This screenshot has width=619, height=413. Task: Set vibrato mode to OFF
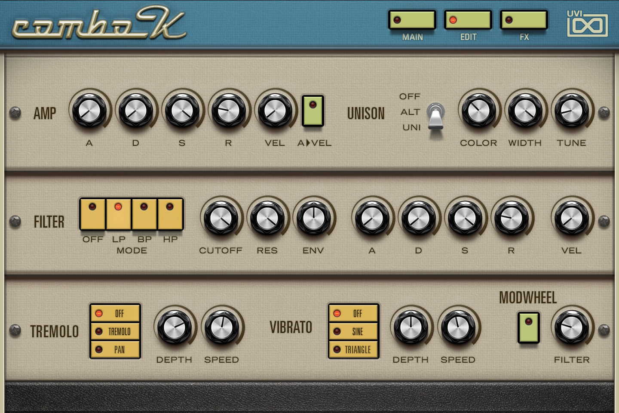(x=353, y=313)
